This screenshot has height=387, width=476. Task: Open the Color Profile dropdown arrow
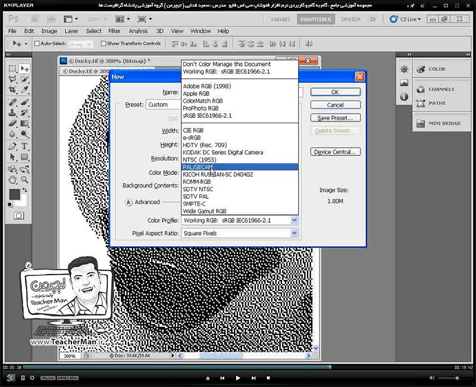[x=294, y=220]
